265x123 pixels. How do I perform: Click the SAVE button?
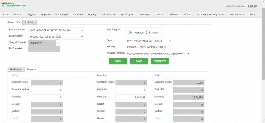[x=139, y=61]
